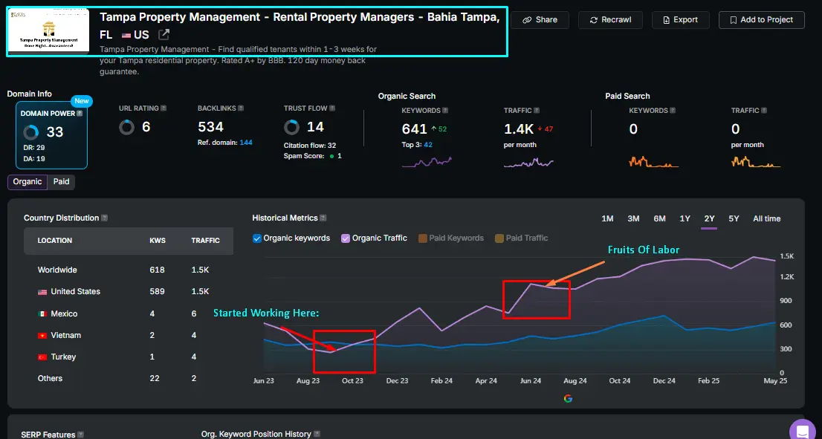The image size is (822, 439).
Task: Click Organic Search Traffic info icon
Action: coord(537,111)
